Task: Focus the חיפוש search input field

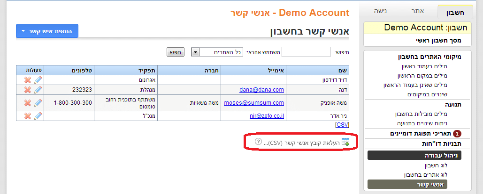Action: click(x=306, y=52)
